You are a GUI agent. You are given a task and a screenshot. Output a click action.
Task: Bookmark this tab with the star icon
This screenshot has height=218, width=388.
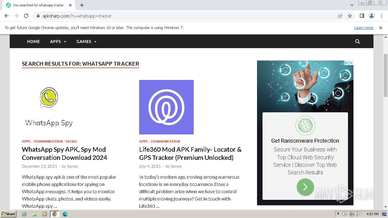350,16
